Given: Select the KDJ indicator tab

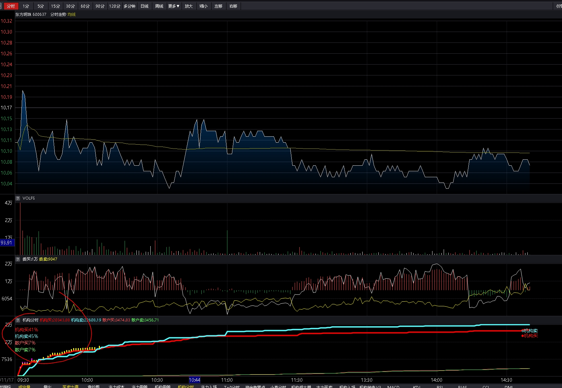Looking at the screenshot, I should coord(417,386).
